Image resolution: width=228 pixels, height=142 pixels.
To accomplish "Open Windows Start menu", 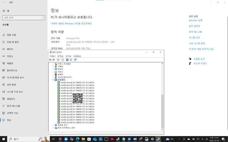I will click(3, 139).
